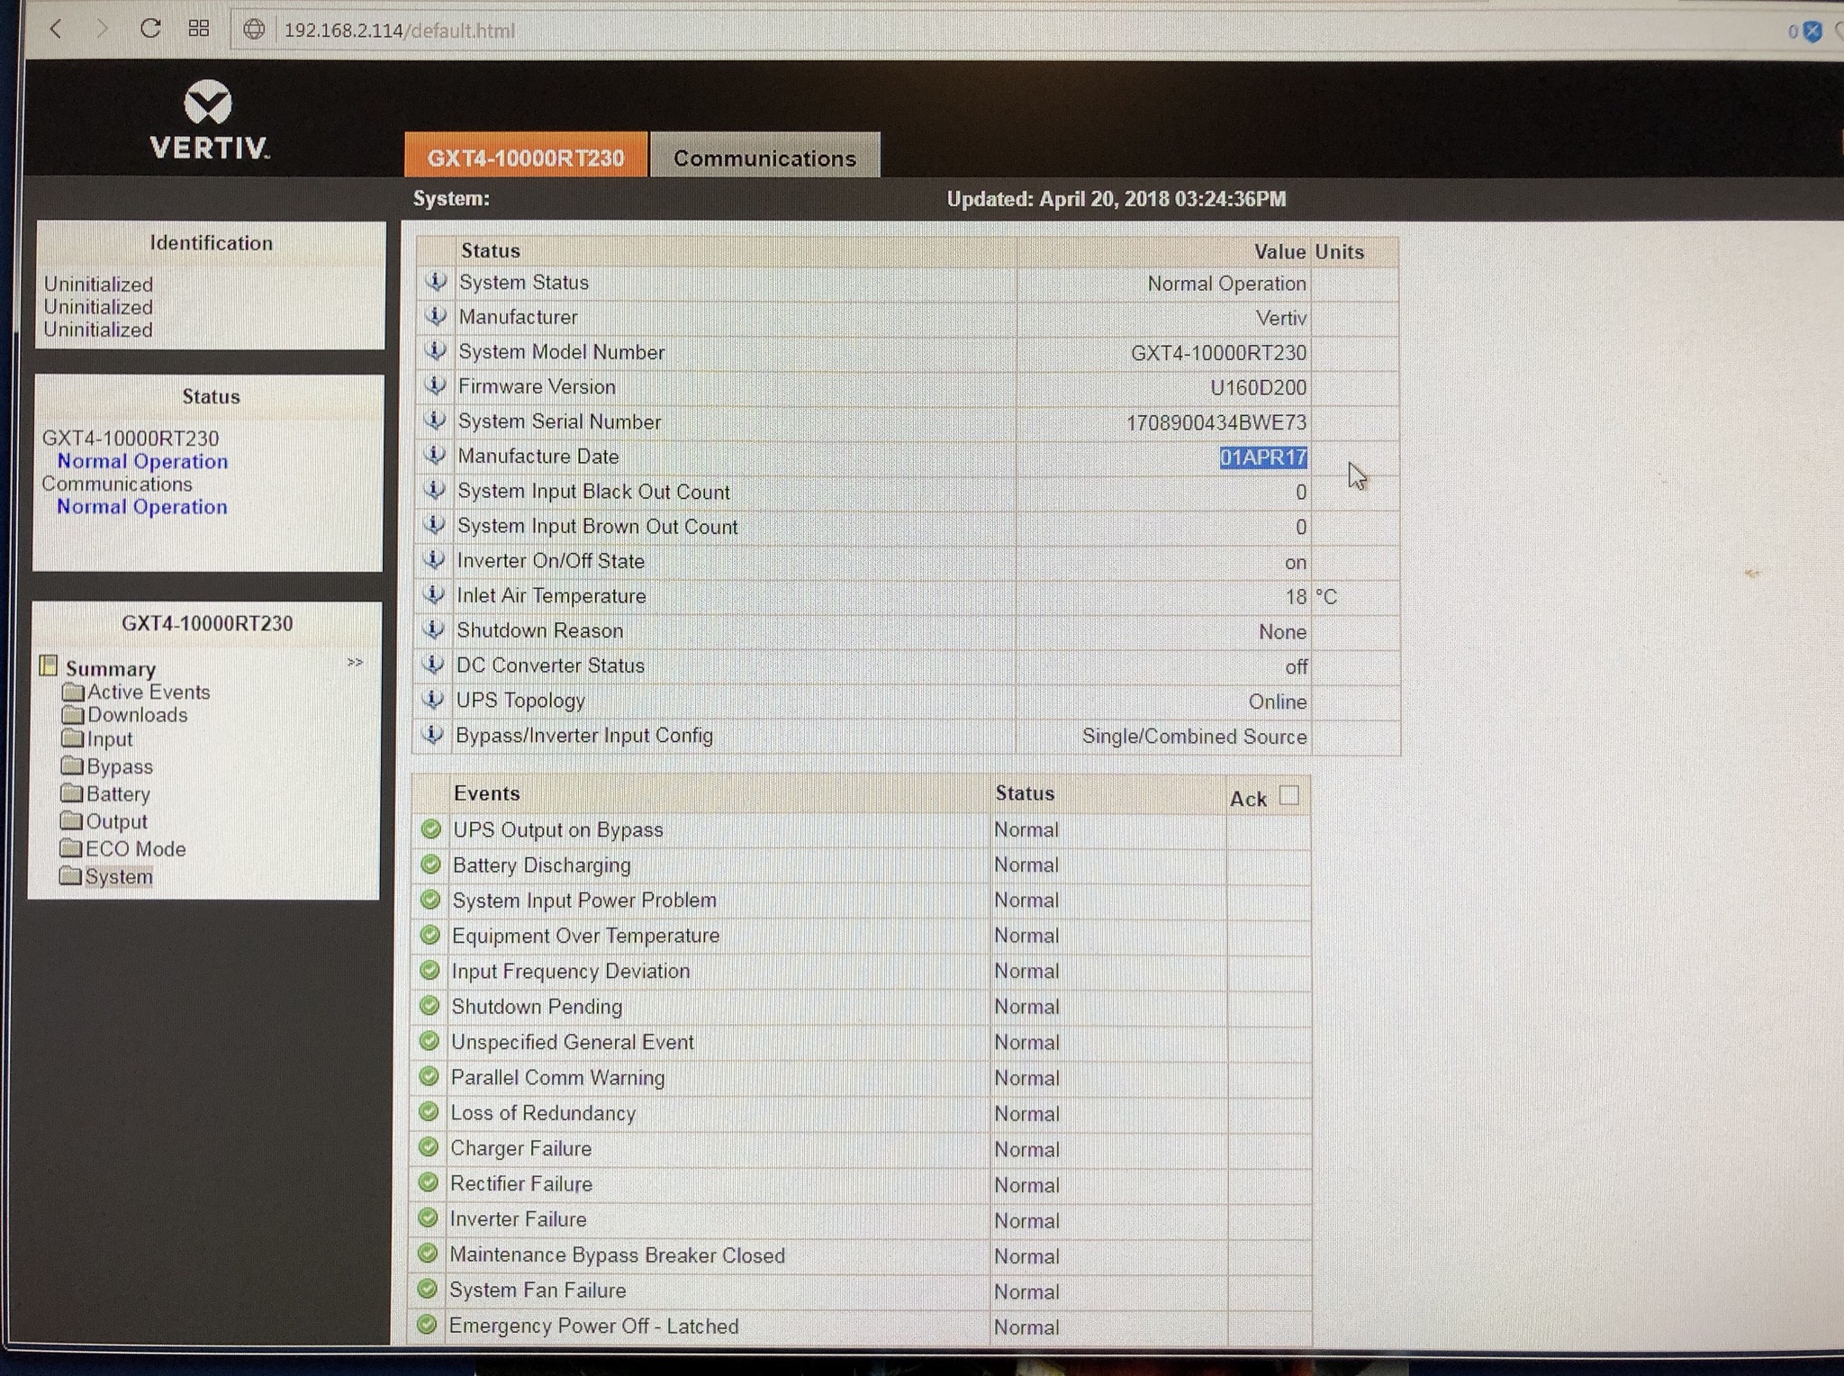Open the Communications tab

(x=765, y=157)
